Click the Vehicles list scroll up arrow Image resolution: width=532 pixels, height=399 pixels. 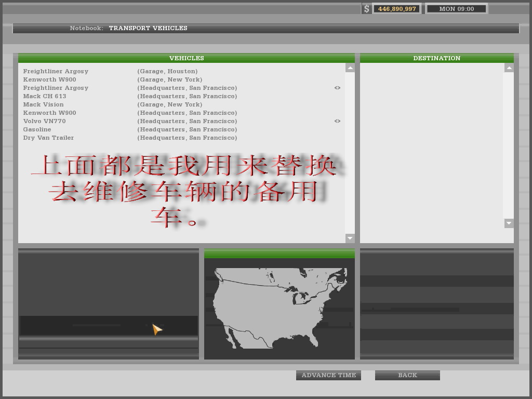point(350,68)
